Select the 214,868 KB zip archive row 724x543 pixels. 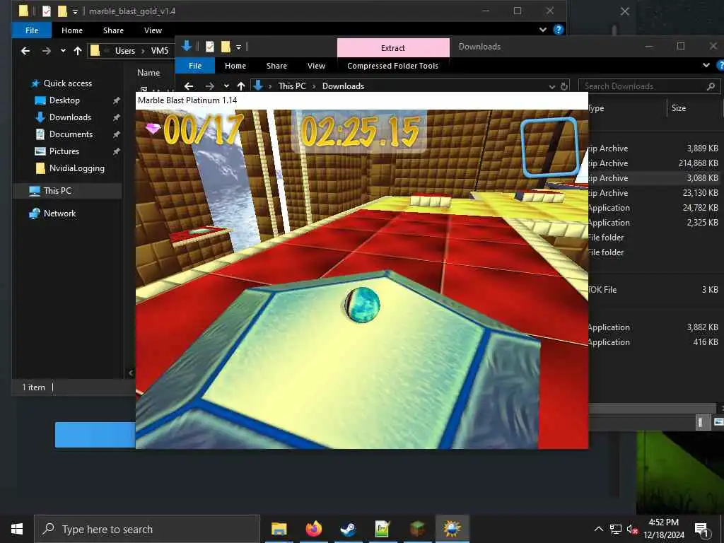[x=654, y=163]
